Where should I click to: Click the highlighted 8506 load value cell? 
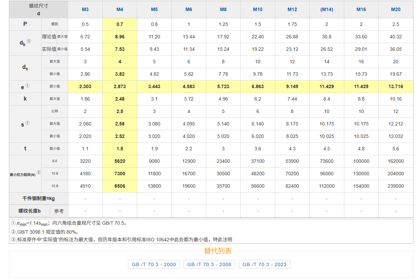120,186
